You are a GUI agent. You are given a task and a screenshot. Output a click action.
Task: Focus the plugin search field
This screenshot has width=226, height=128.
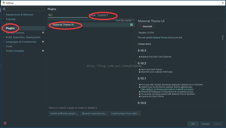[68, 15]
